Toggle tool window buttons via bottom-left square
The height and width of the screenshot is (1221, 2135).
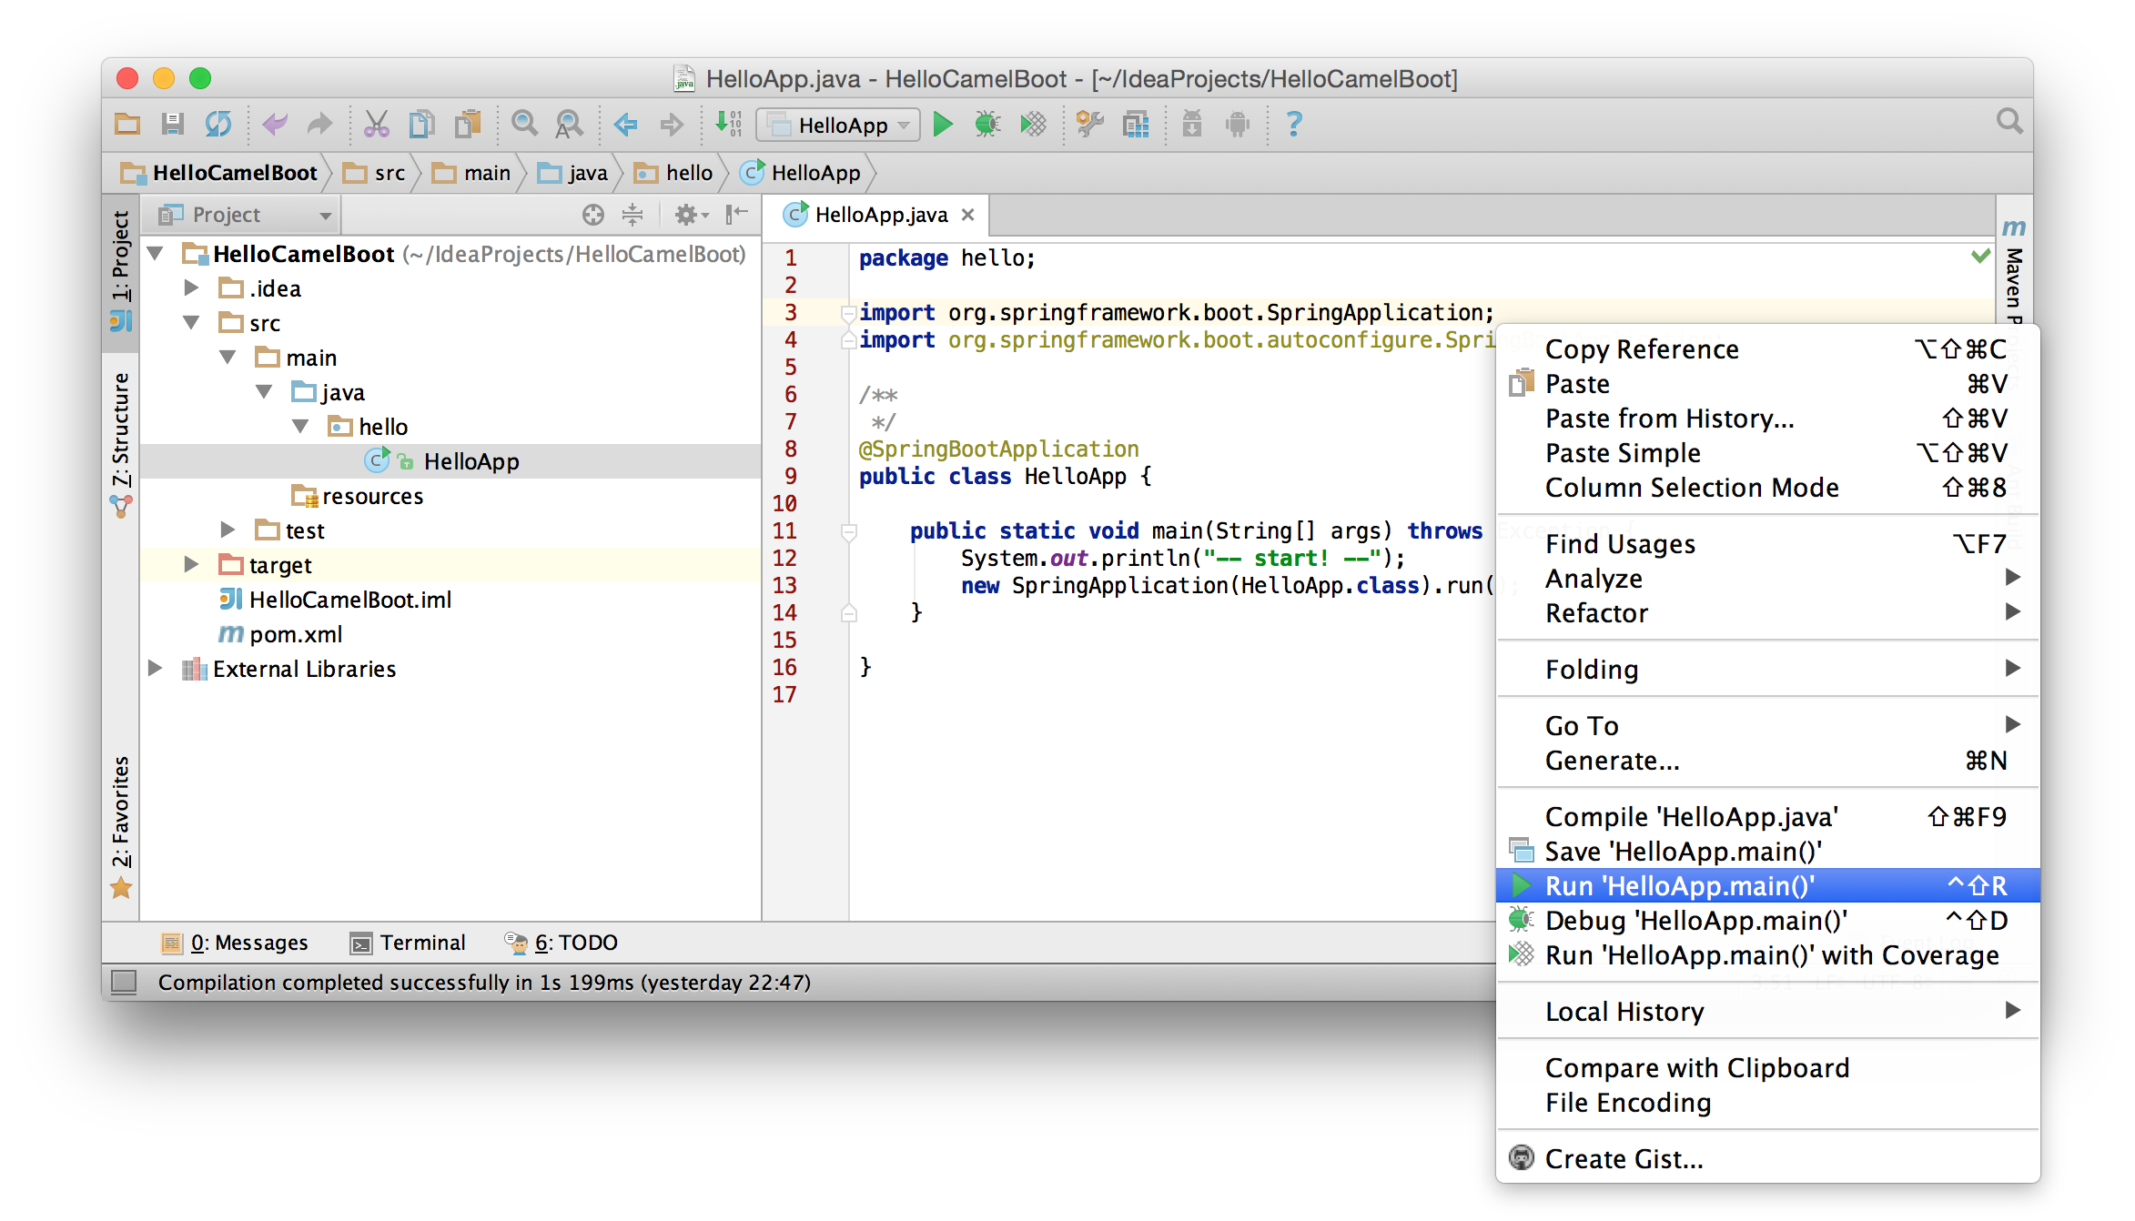tap(124, 982)
